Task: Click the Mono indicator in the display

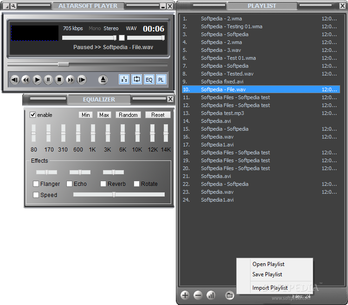Action: 95,28
